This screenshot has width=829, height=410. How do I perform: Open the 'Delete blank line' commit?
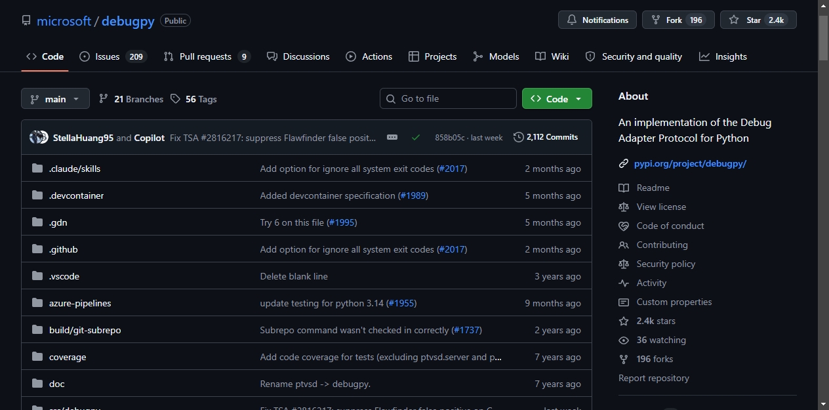[294, 276]
